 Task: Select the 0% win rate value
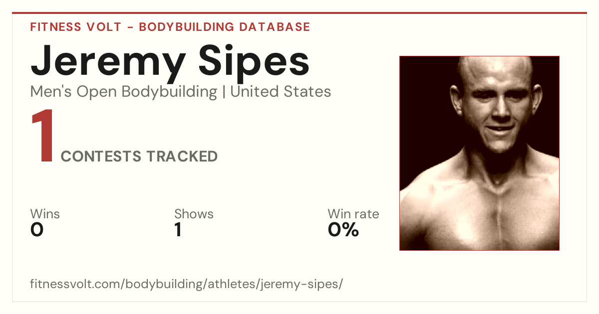(x=343, y=230)
